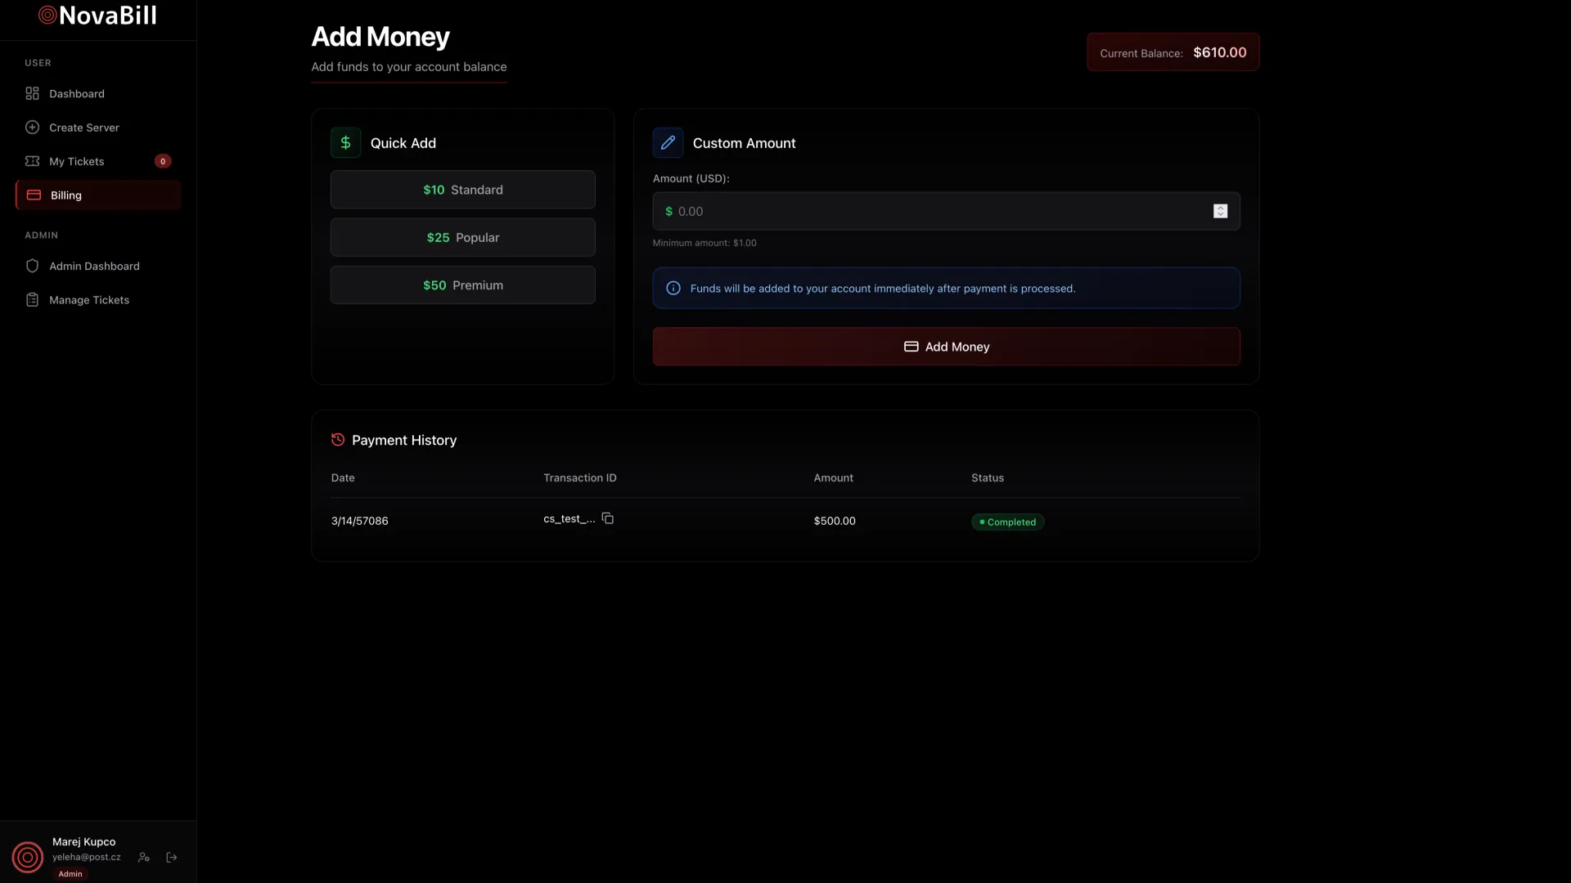Choose the $10 Standard quick add

coord(462,190)
